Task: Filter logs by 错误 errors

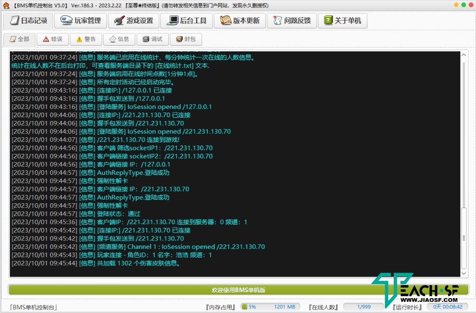Action: point(53,39)
